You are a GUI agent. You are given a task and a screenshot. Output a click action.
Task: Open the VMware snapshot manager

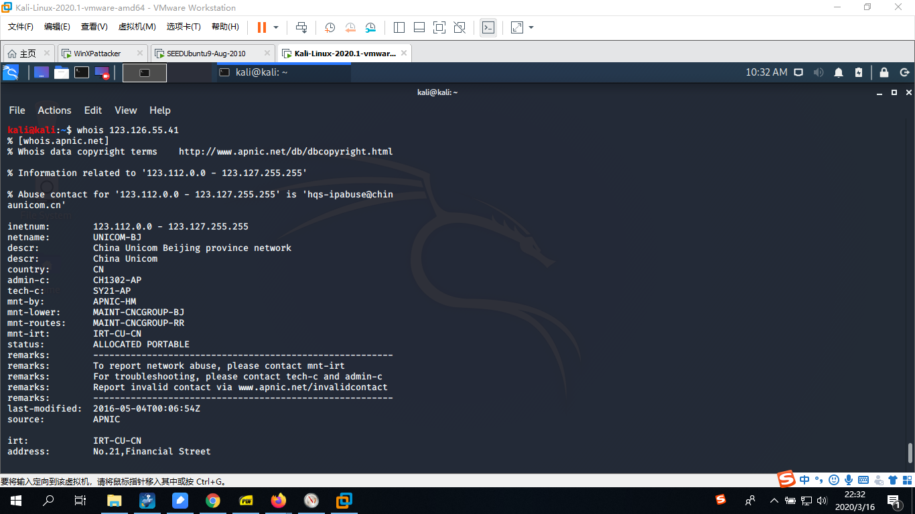(371, 27)
